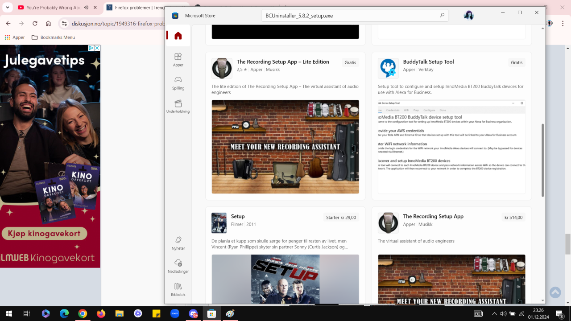Screen dimensions: 571x321
Task: Open user profile avatar in store
Action: [468, 16]
